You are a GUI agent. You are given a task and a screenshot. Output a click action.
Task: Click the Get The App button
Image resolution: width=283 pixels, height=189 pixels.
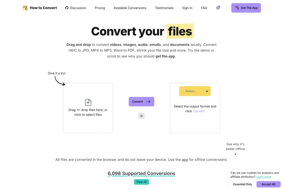tap(246, 8)
